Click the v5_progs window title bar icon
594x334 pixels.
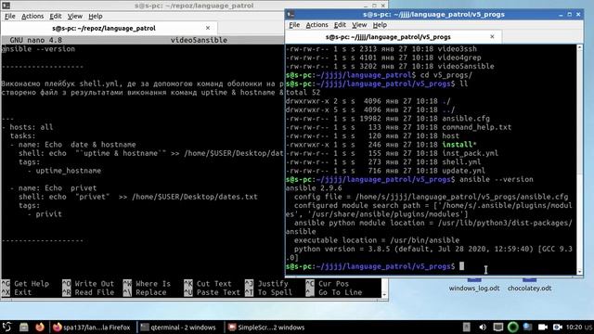(291, 15)
